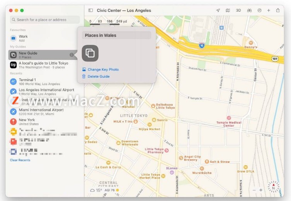Open the map mode selector icon
The width and height of the screenshot is (291, 201).
pos(228,10)
